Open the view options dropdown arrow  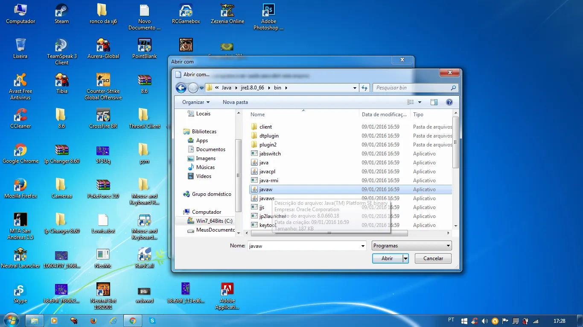420,102
